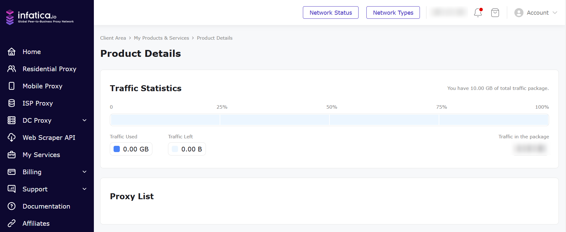Click the 100% scale label
The image size is (566, 232).
click(542, 107)
